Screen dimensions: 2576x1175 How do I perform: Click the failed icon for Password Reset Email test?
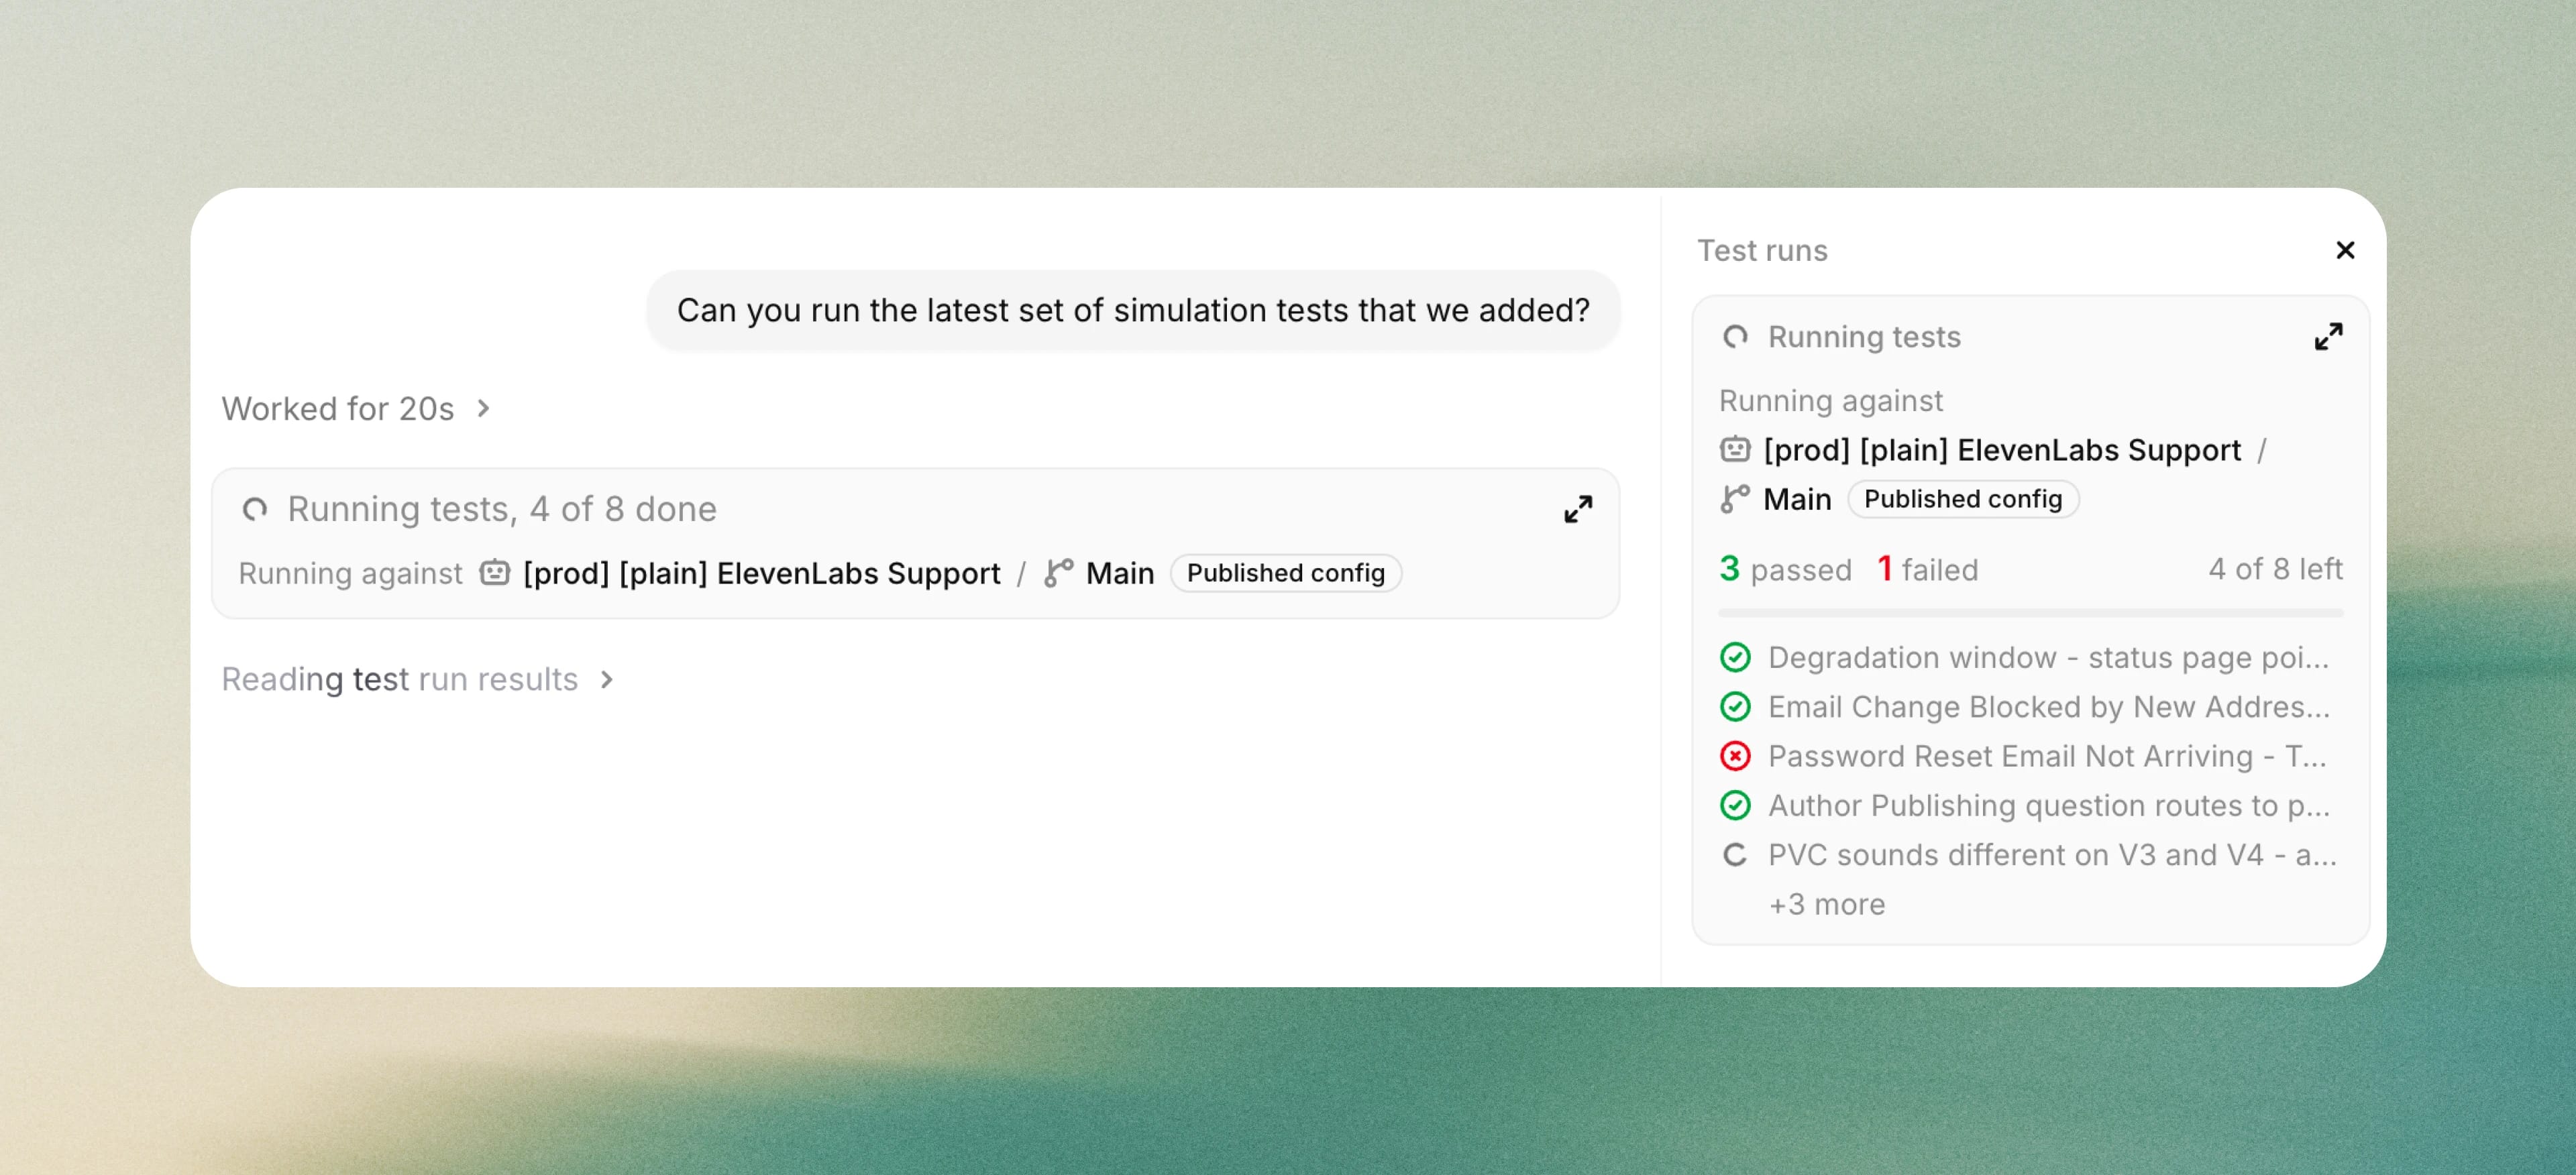click(x=1735, y=756)
